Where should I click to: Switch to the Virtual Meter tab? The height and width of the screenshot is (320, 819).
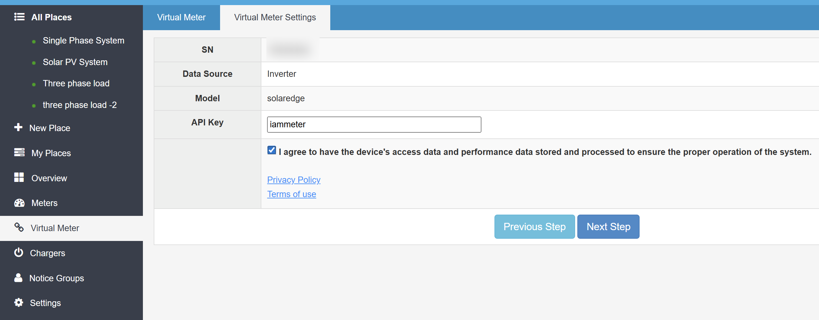[x=181, y=17]
